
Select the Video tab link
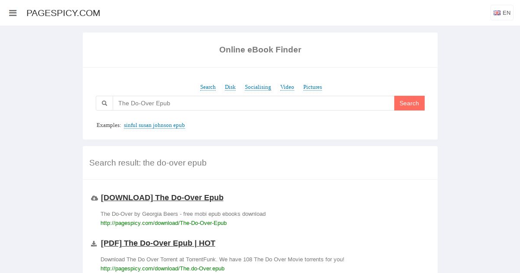tap(287, 87)
